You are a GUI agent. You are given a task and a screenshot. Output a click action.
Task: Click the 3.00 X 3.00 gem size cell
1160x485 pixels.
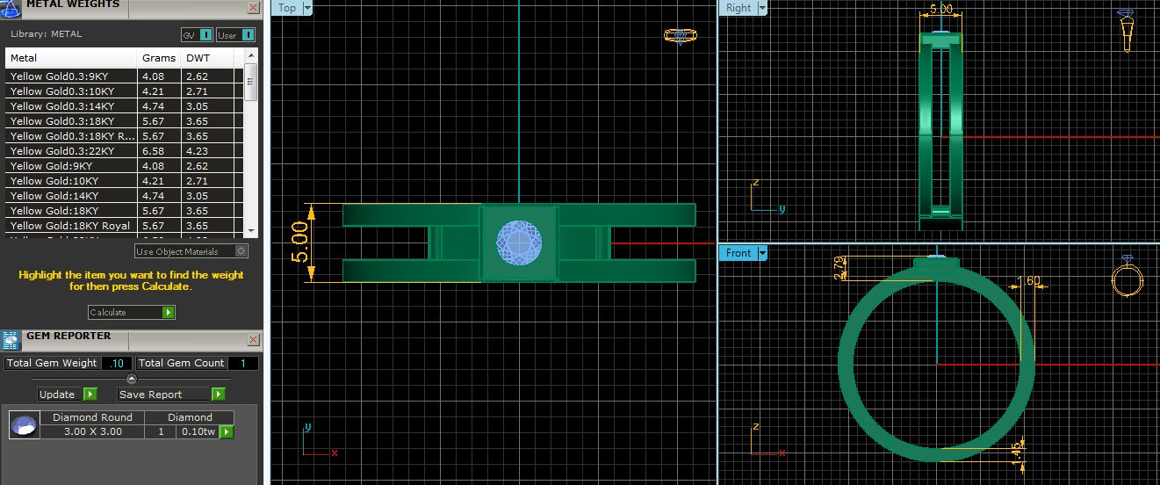tap(92, 431)
